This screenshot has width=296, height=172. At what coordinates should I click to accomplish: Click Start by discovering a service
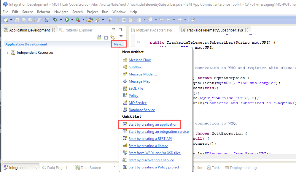click(151, 160)
